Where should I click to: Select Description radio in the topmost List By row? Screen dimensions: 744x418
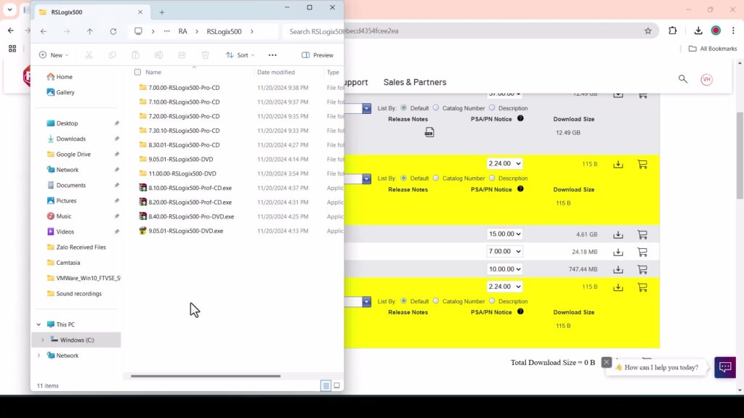pyautogui.click(x=492, y=108)
